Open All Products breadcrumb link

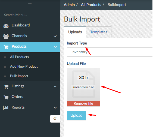(x=91, y=5)
